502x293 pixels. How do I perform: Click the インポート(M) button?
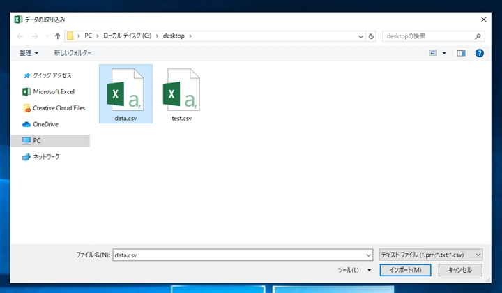[x=405, y=270]
